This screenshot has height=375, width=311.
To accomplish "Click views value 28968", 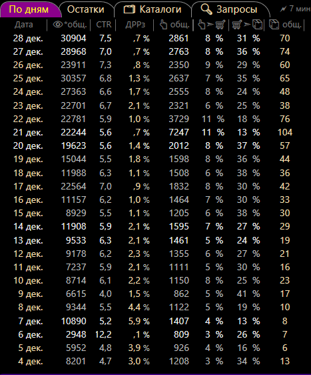I will tap(73, 51).
